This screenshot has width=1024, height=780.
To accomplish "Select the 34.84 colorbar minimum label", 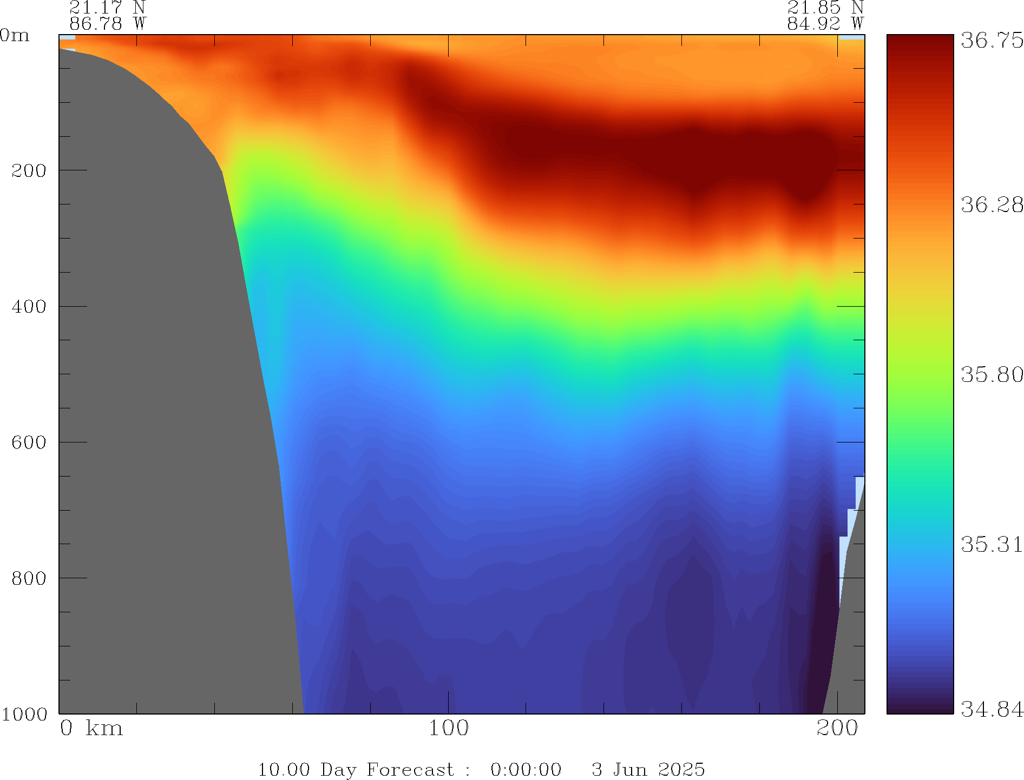I will click(992, 709).
